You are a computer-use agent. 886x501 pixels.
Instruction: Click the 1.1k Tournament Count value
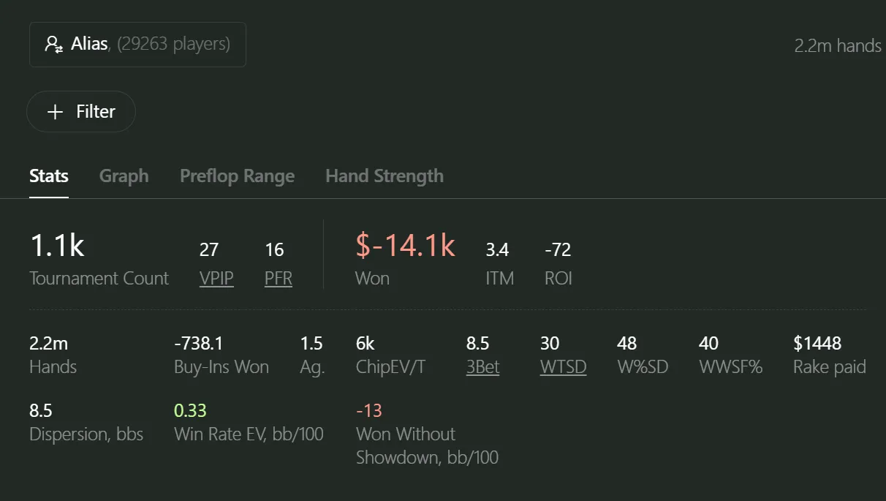[x=57, y=246]
